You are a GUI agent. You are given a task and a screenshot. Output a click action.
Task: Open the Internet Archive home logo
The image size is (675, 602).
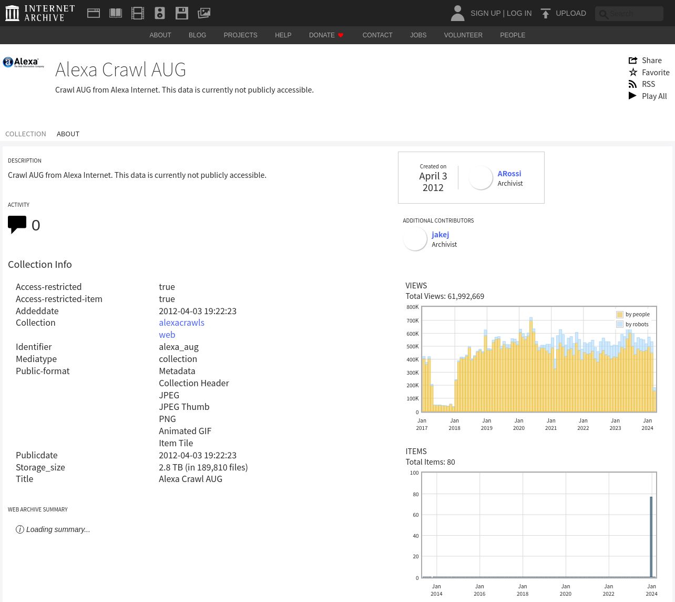[39, 13]
